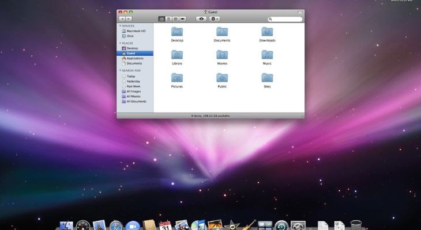Open the Documents folder icon
This screenshot has height=230, width=421.
(222, 32)
